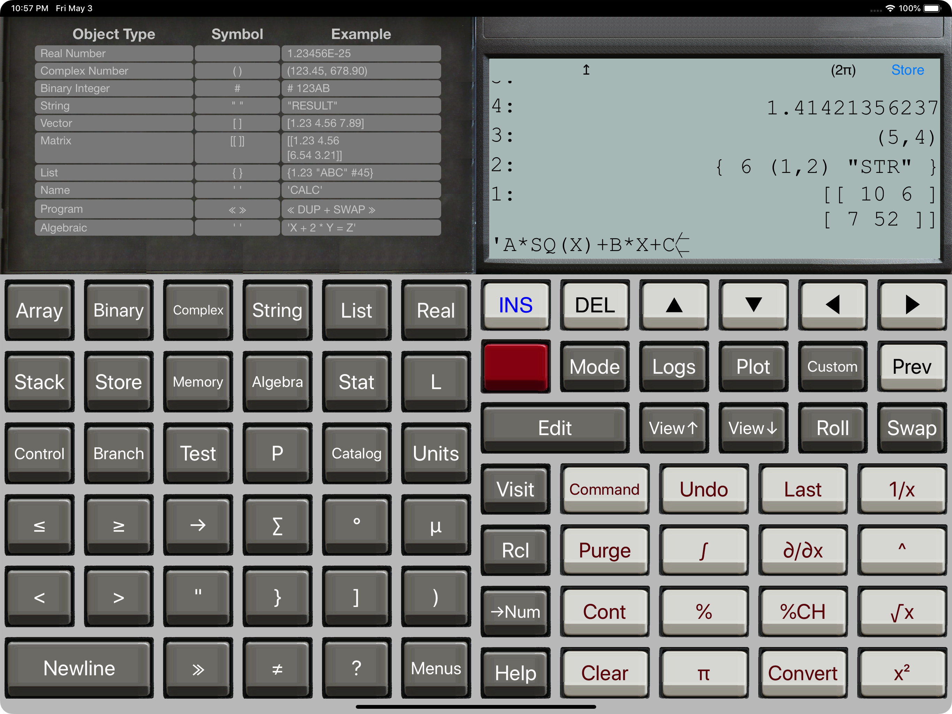952x714 pixels.
Task: Open the Stat menu
Action: 357,382
